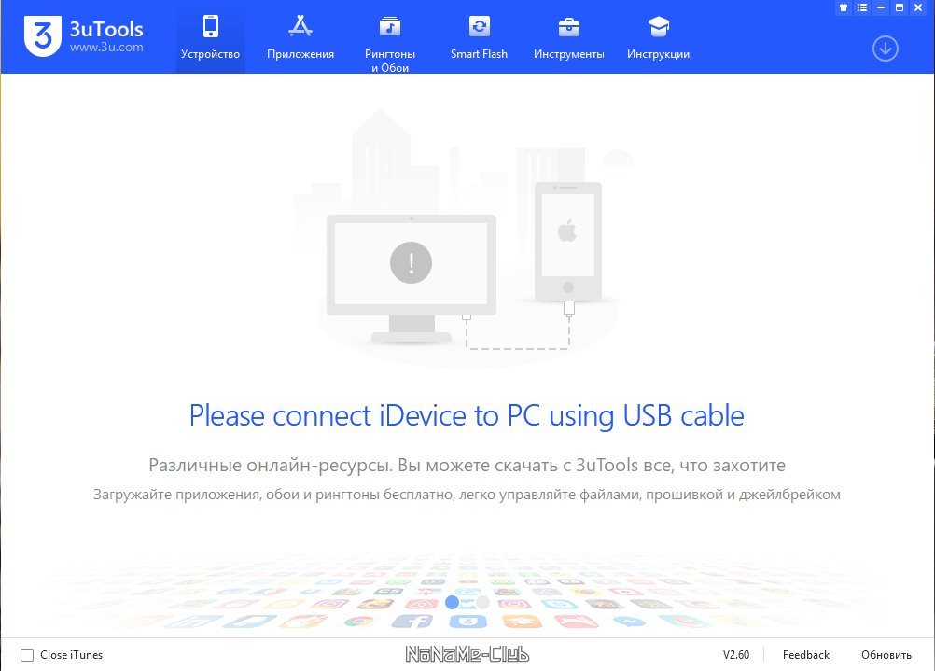Open the list menu icon in title bar

(x=861, y=7)
